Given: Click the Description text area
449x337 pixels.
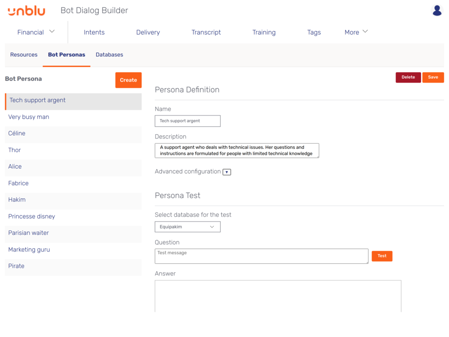Looking at the screenshot, I should 237,150.
